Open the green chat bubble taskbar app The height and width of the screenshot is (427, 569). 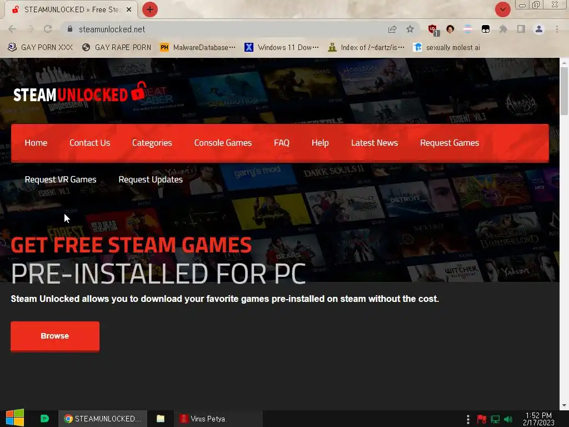44,419
